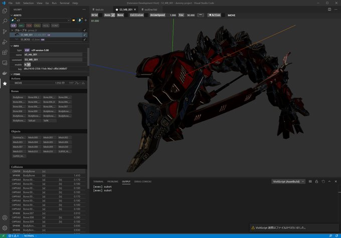Viewport: 341px width, 238px height.
Task: Select the star VivitScript view icon
Action: tap(5, 84)
